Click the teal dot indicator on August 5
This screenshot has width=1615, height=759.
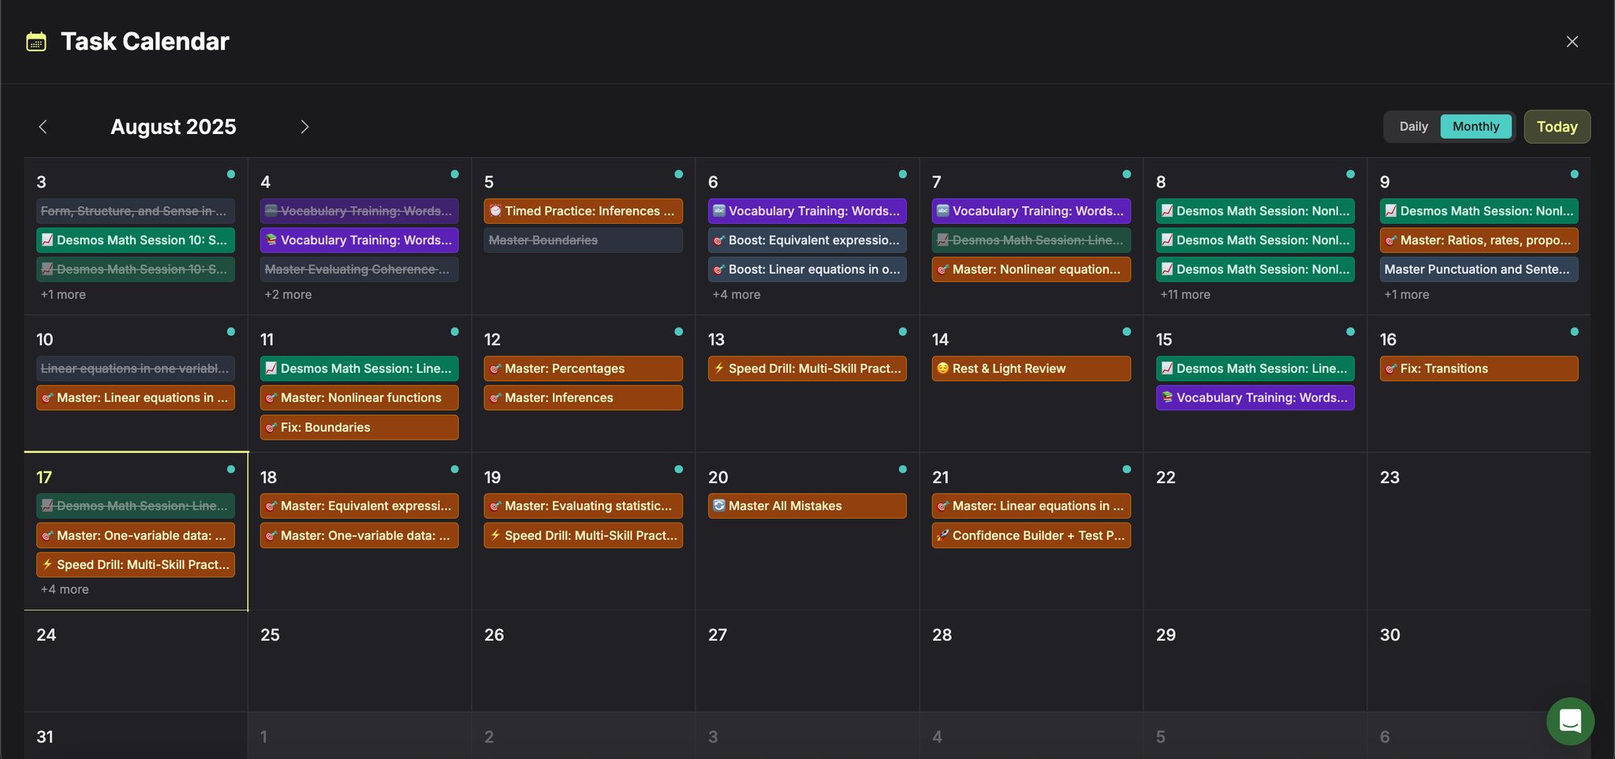pyautogui.click(x=678, y=174)
